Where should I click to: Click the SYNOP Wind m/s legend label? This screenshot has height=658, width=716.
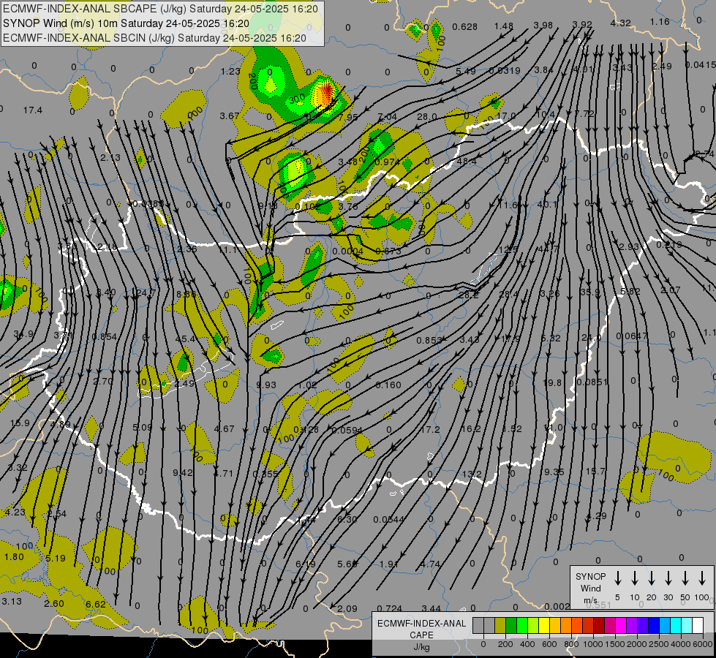(590, 588)
